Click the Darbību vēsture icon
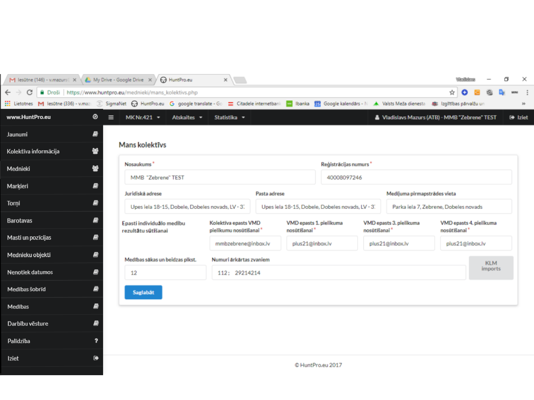Image resolution: width=534 pixels, height=400 pixels. click(x=96, y=323)
